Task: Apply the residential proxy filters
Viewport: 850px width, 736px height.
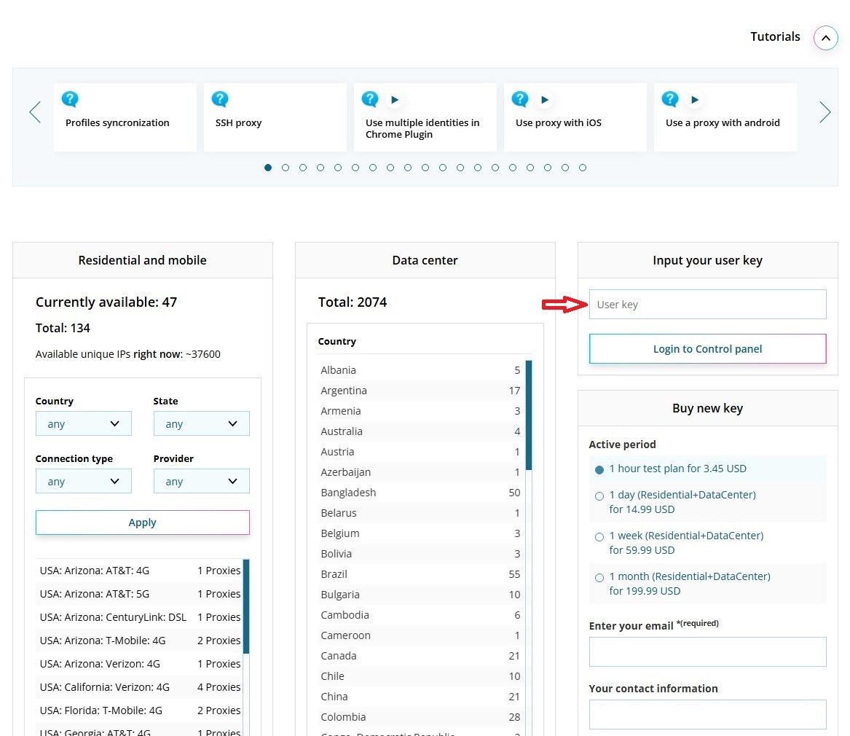Action: pyautogui.click(x=143, y=522)
